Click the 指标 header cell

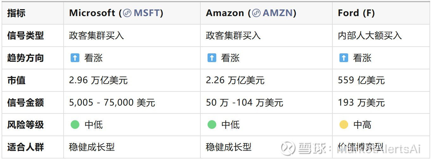16,13
